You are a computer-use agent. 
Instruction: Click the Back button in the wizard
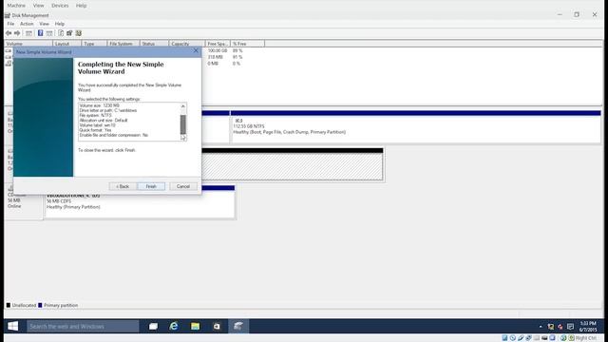[x=123, y=186]
